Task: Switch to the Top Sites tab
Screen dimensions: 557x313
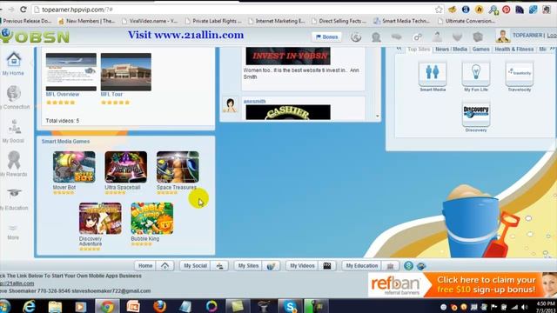Action: tap(419, 50)
